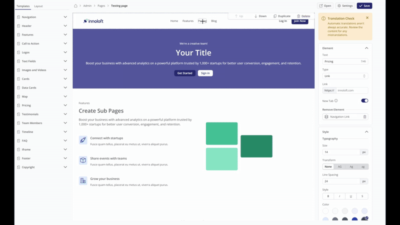Click the Delete toolbar button

[x=303, y=16]
